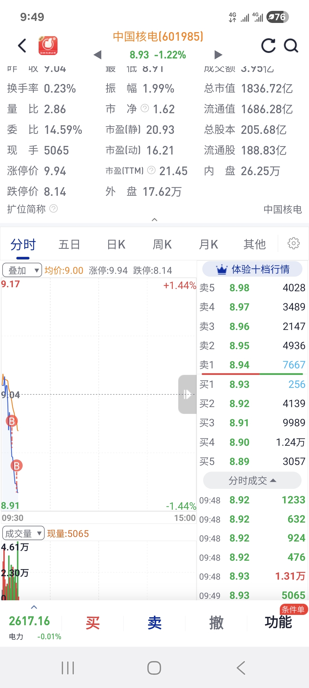Image resolution: width=309 pixels, height=688 pixels.
Task: Collapse the 分时成交 trades list
Action: pos(252,480)
